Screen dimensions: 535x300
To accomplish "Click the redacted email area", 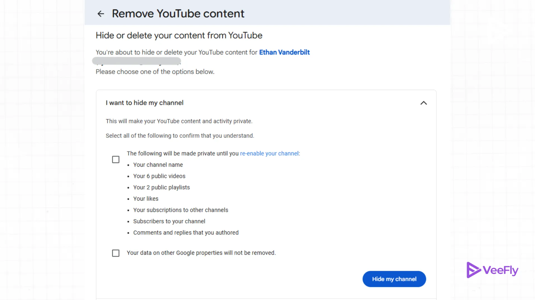I will click(137, 61).
